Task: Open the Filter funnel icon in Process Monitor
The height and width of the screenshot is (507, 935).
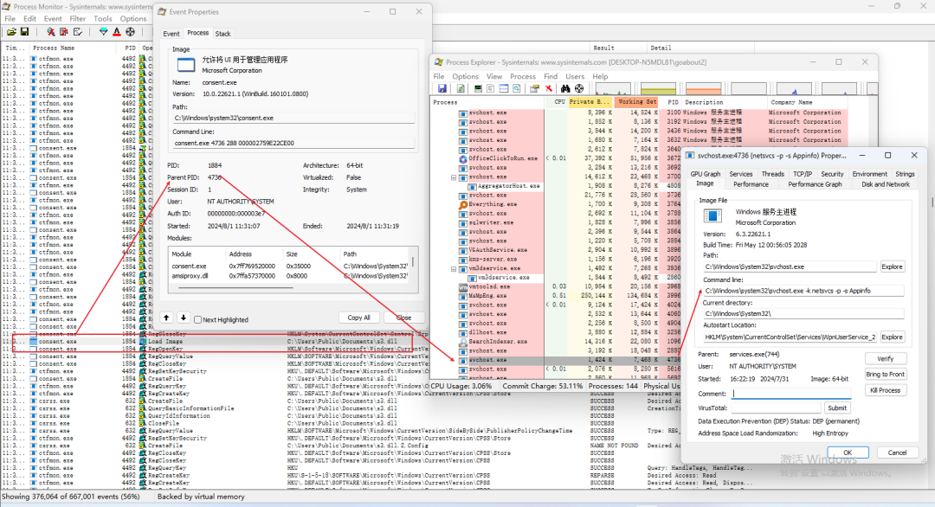Action: coord(103,32)
